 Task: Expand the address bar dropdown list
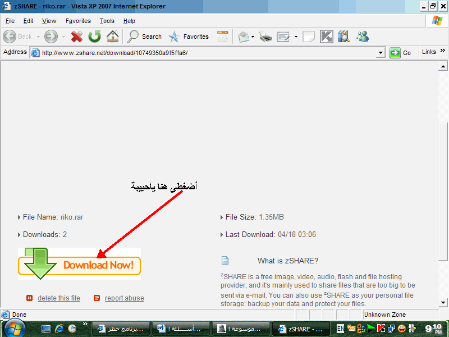click(x=381, y=53)
